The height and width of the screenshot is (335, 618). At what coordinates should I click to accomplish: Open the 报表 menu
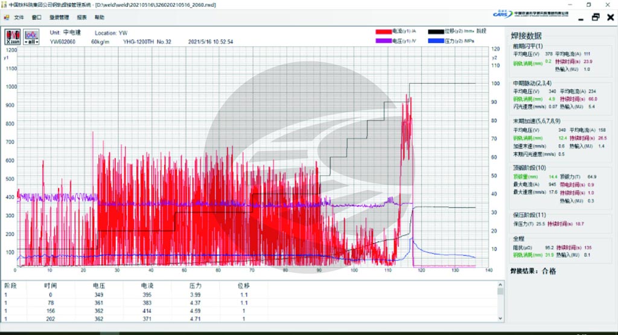[x=81, y=18]
